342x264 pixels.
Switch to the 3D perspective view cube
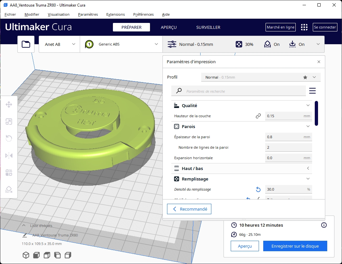tap(25, 255)
